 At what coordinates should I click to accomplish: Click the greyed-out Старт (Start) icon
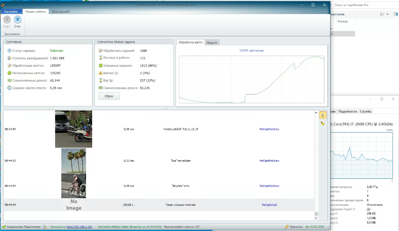7,19
